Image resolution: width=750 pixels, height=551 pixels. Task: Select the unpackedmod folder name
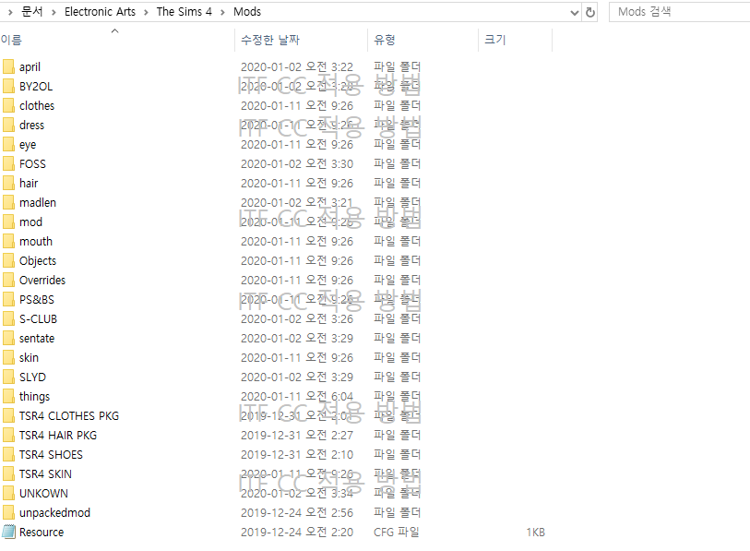click(x=54, y=513)
